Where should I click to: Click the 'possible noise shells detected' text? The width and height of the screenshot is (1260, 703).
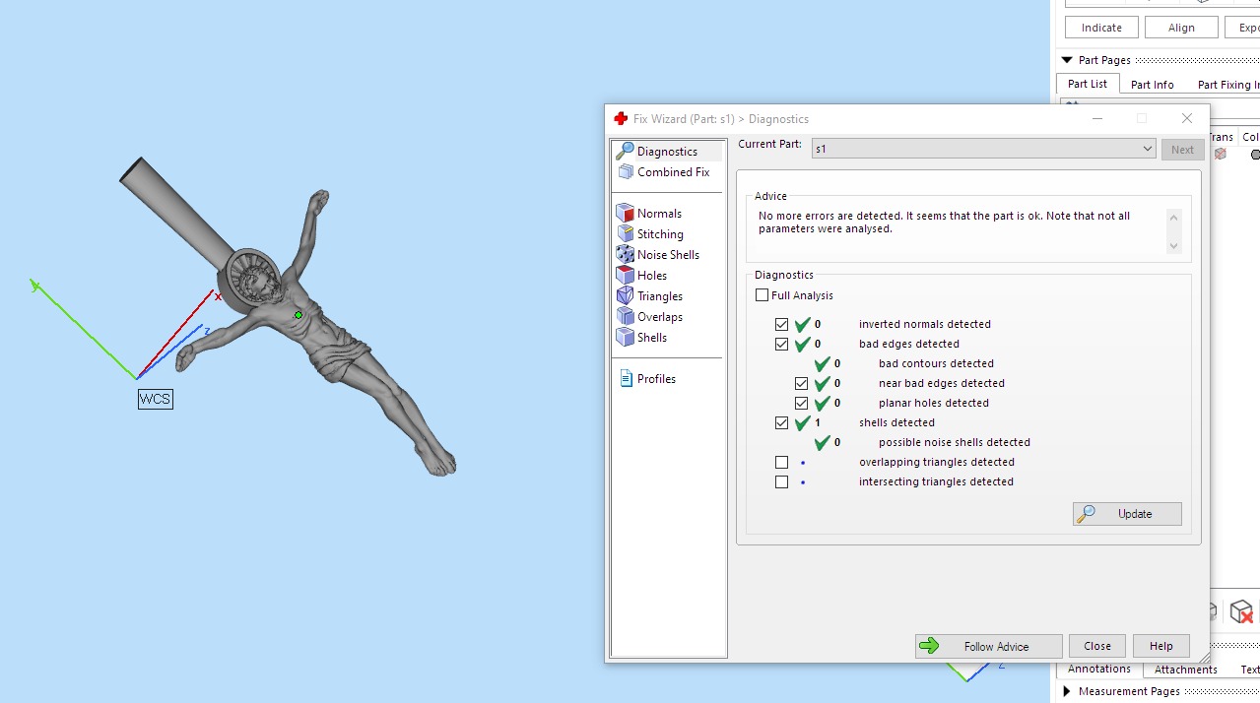[x=954, y=442]
